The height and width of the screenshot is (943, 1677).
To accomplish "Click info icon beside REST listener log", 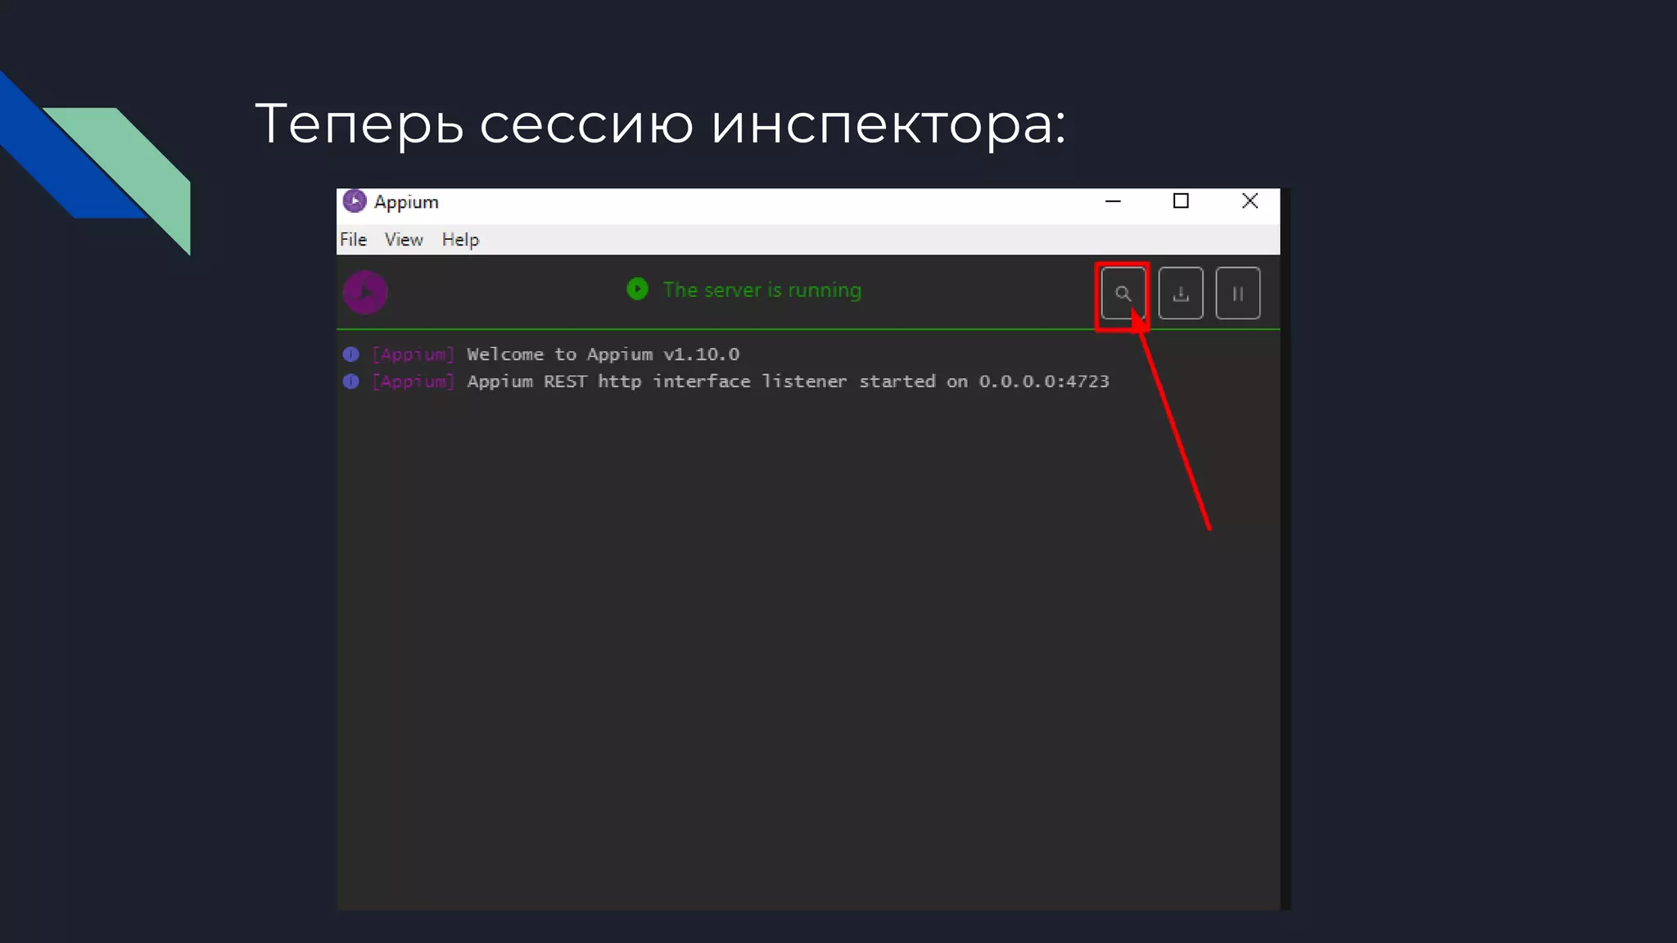I will pos(351,381).
